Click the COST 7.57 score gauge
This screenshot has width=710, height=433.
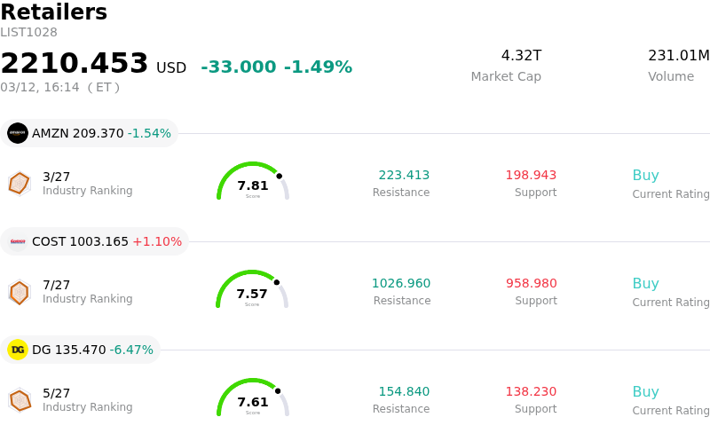[x=252, y=291]
